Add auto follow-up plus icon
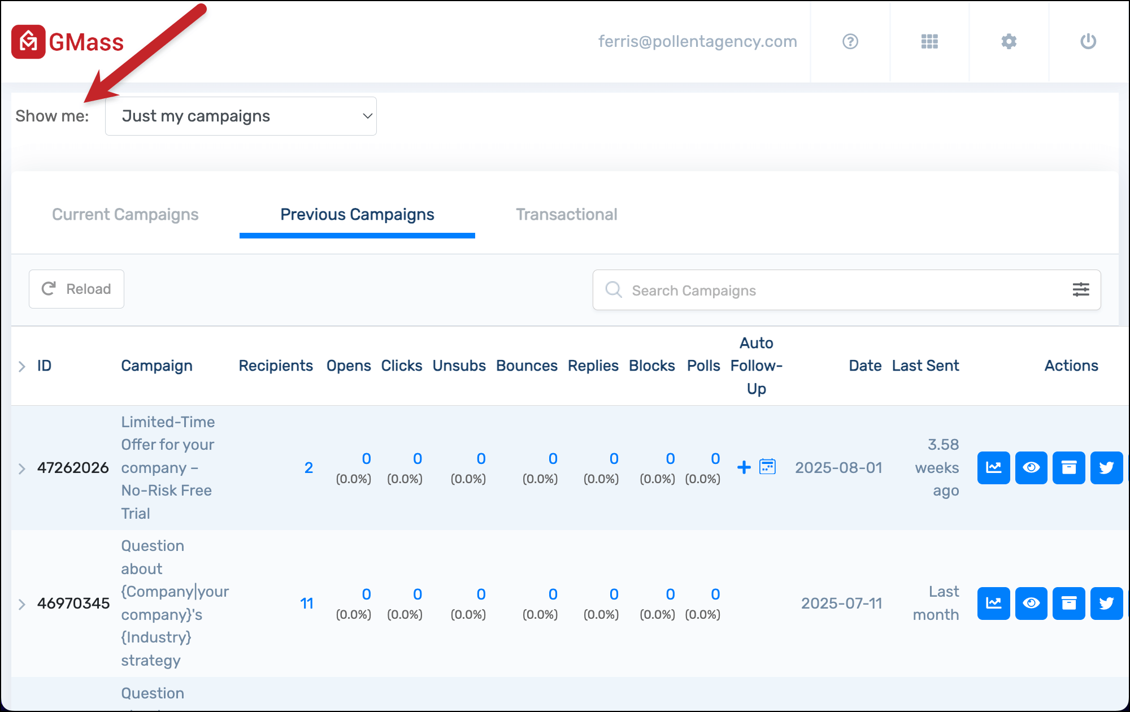This screenshot has height=712, width=1130. pyautogui.click(x=744, y=467)
